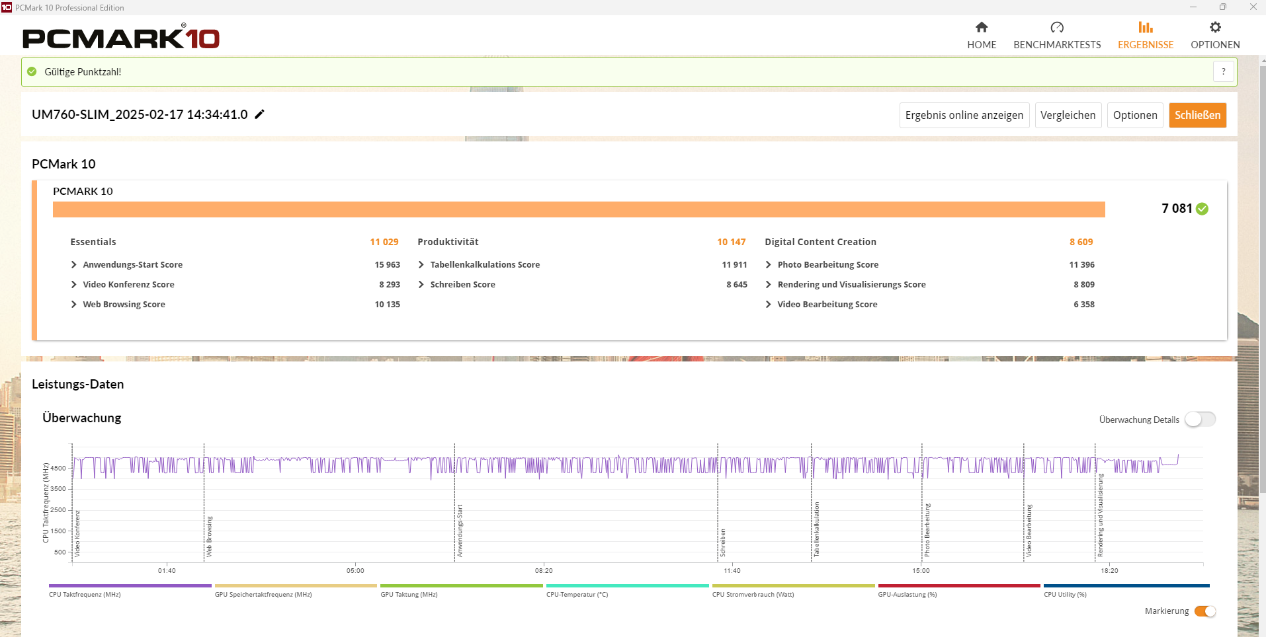This screenshot has width=1266, height=637.
Task: Click the green check beside score 7 081
Action: click(1203, 209)
